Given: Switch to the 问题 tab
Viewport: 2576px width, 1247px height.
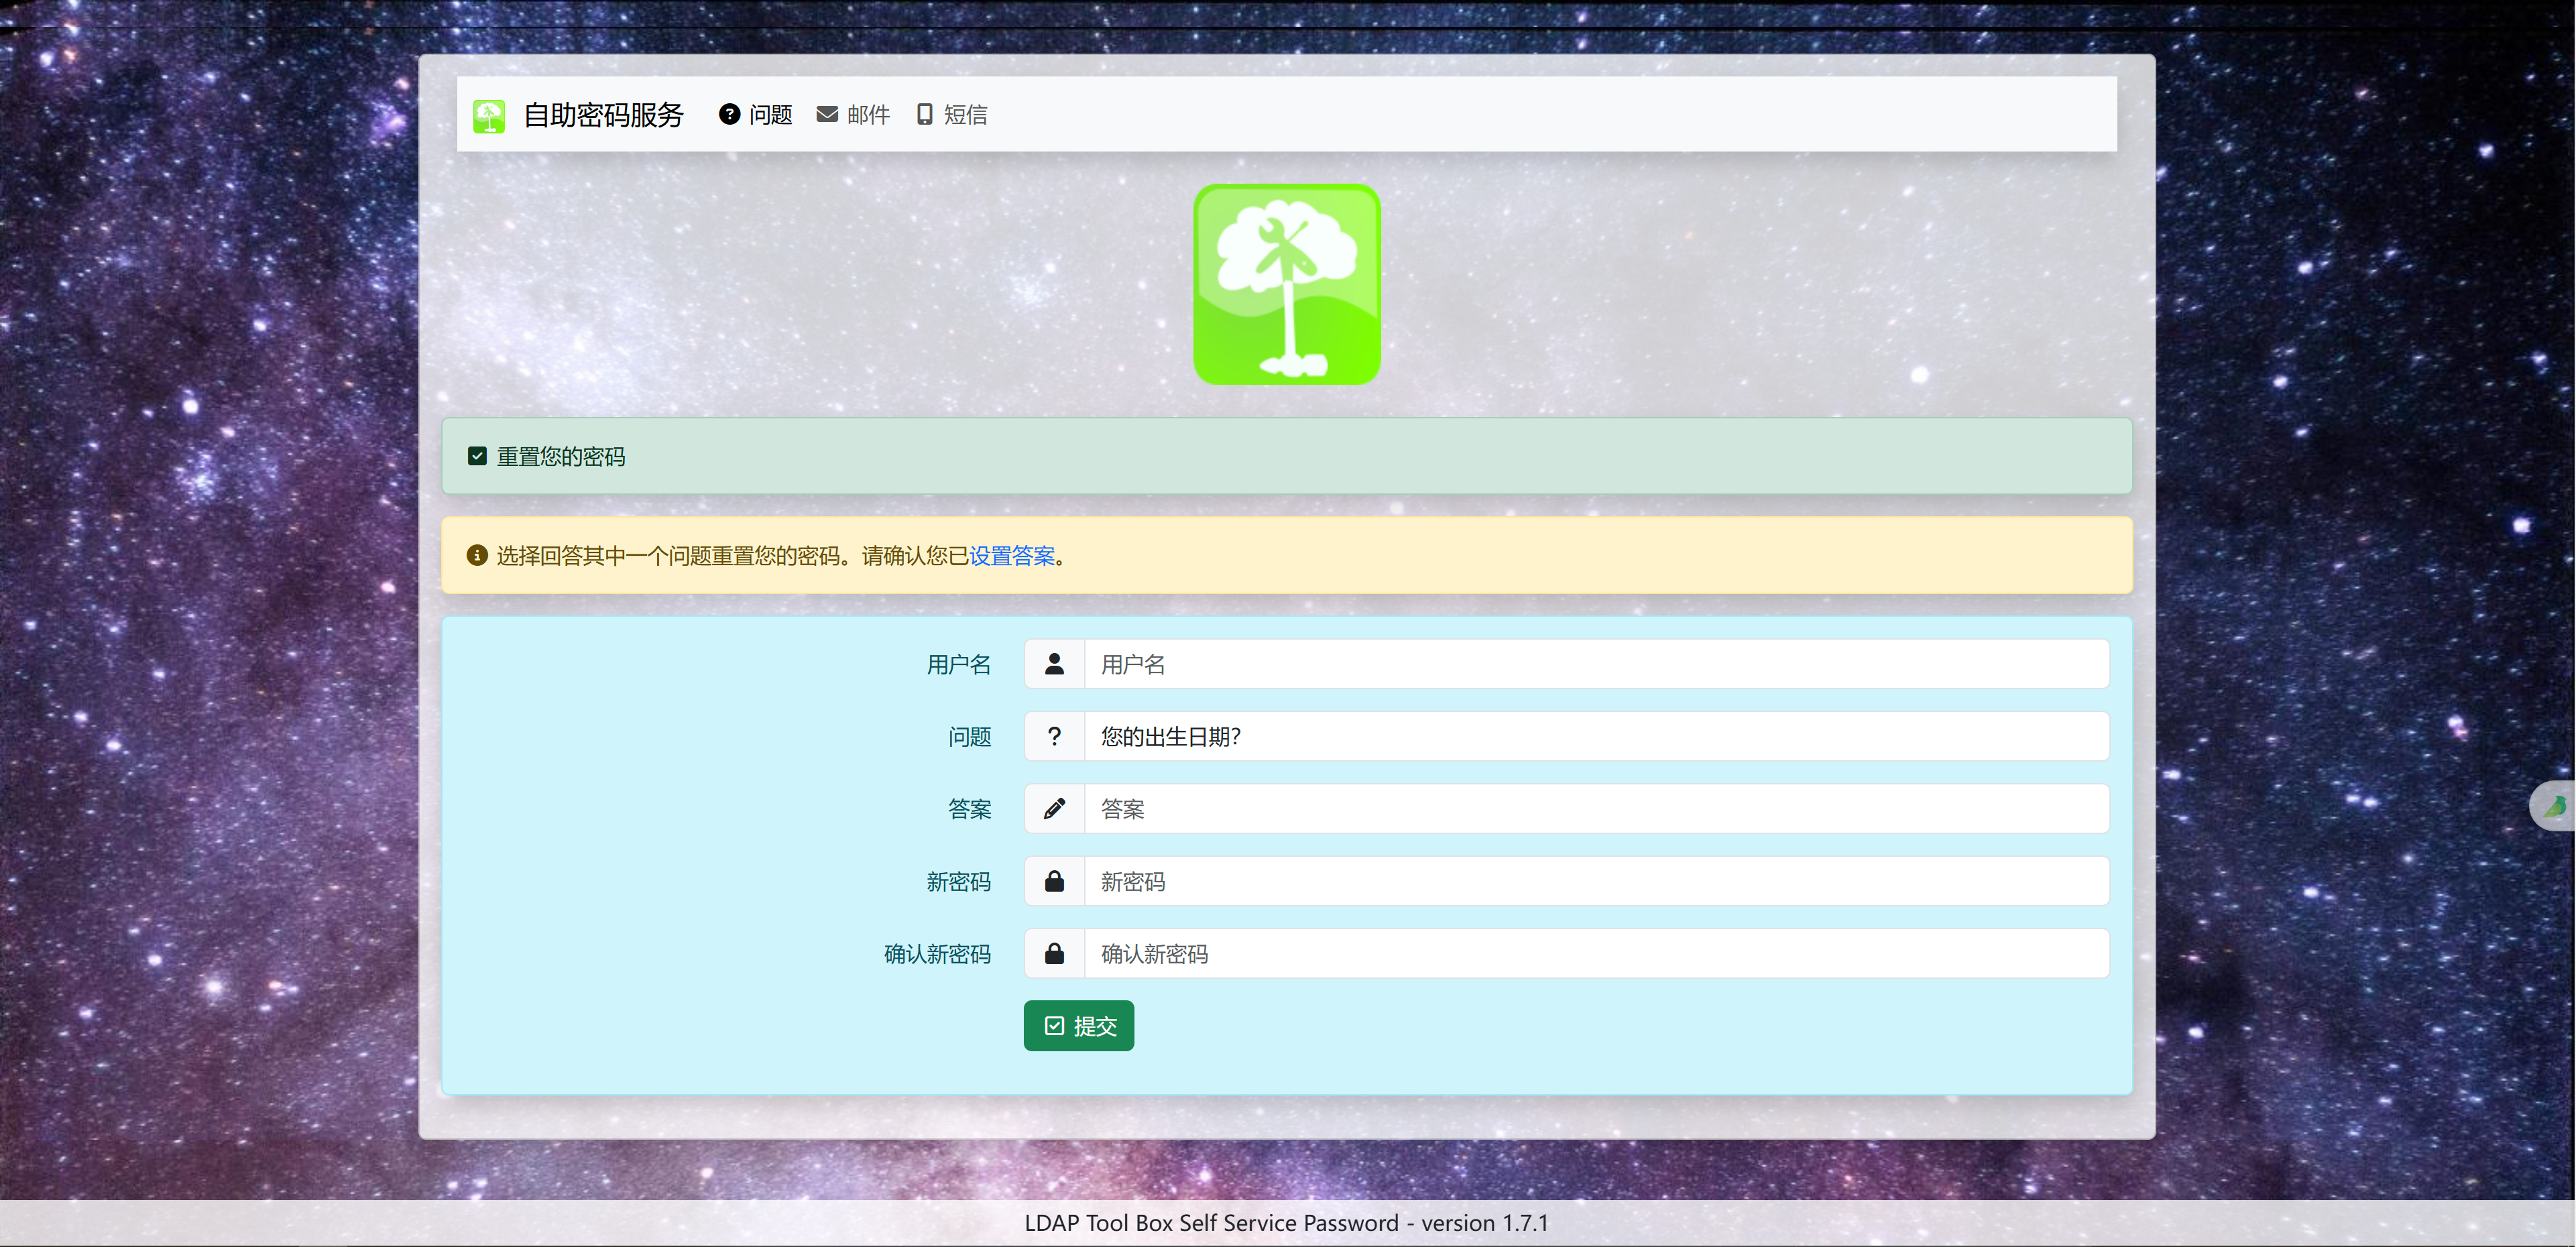Looking at the screenshot, I should coord(756,115).
